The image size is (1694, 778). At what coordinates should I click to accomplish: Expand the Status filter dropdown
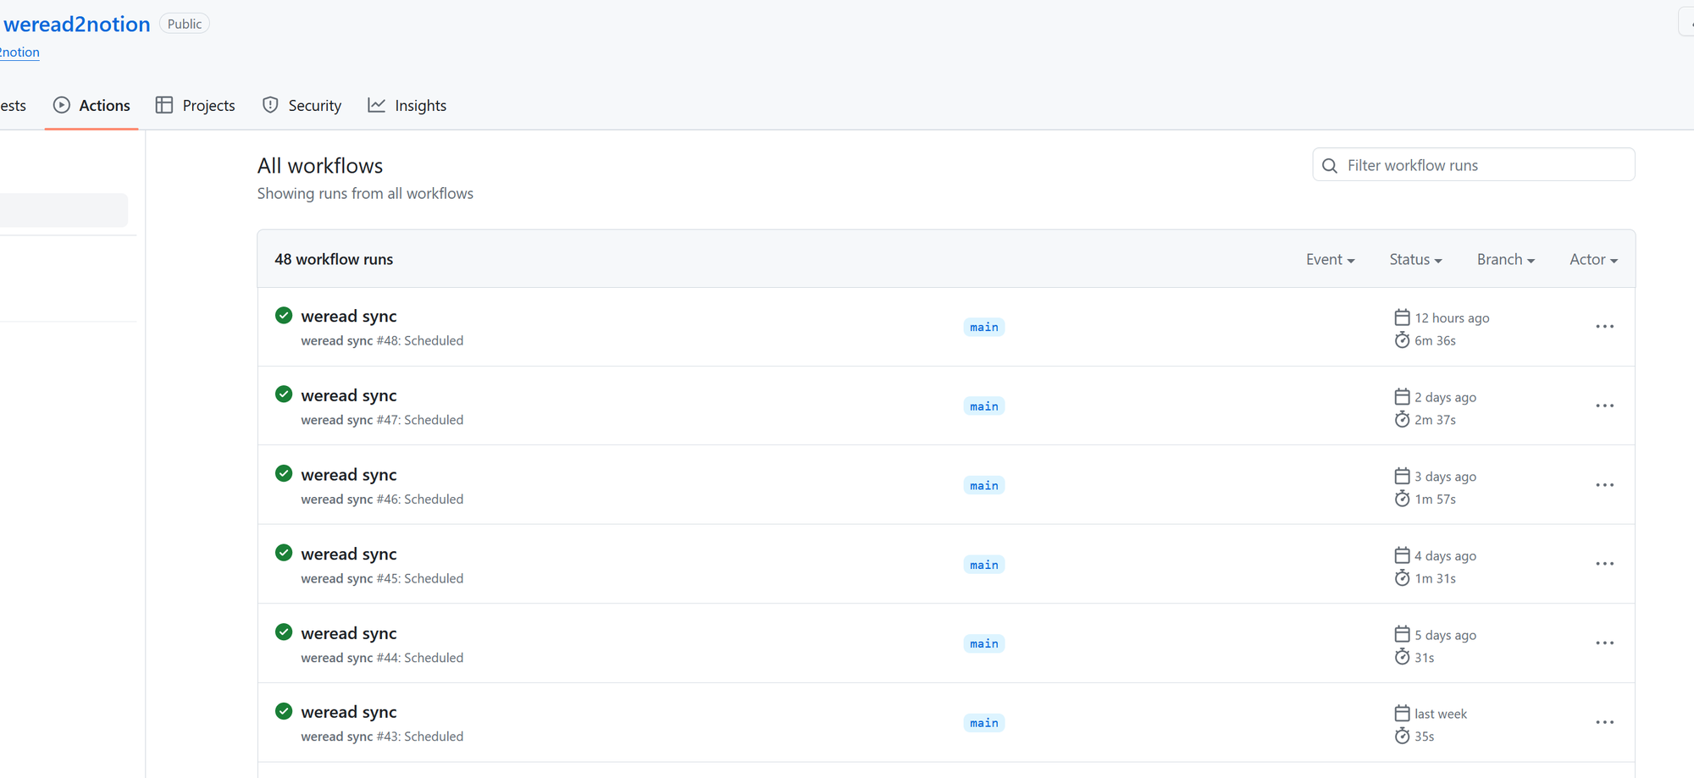coord(1415,260)
